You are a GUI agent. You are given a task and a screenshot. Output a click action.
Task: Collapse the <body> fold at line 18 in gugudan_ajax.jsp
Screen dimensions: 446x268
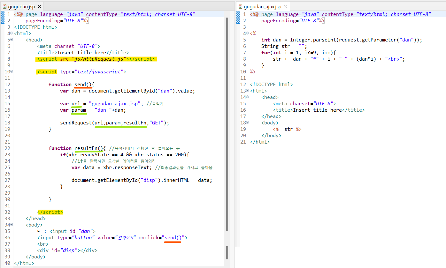[248, 123]
